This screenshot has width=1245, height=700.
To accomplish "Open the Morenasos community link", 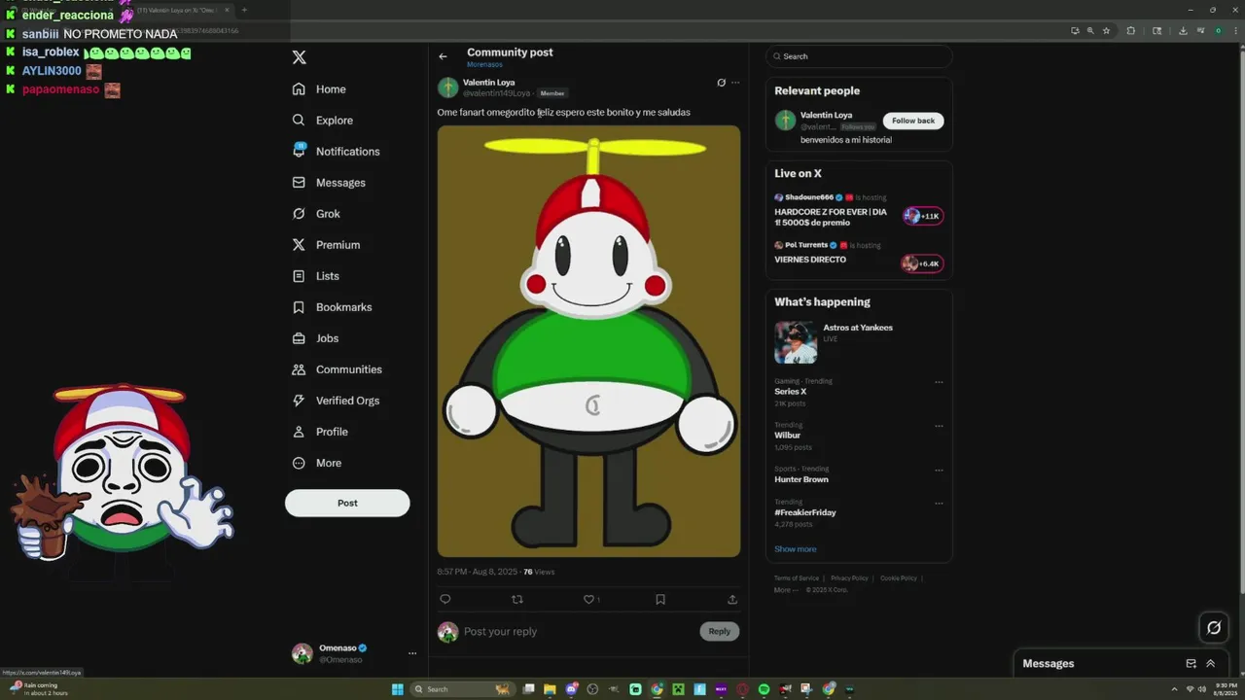I will click(484, 64).
